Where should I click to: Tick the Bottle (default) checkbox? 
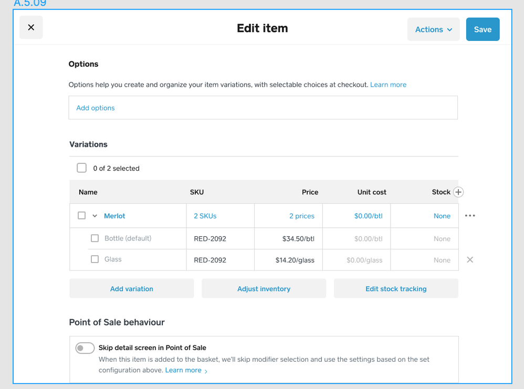point(95,238)
